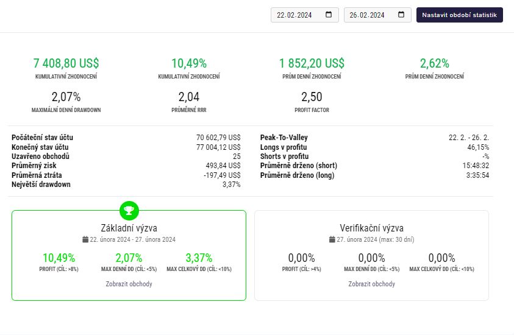Image resolution: width=514 pixels, height=335 pixels.
Task: Select the Základní výzva card title
Action: (129, 228)
